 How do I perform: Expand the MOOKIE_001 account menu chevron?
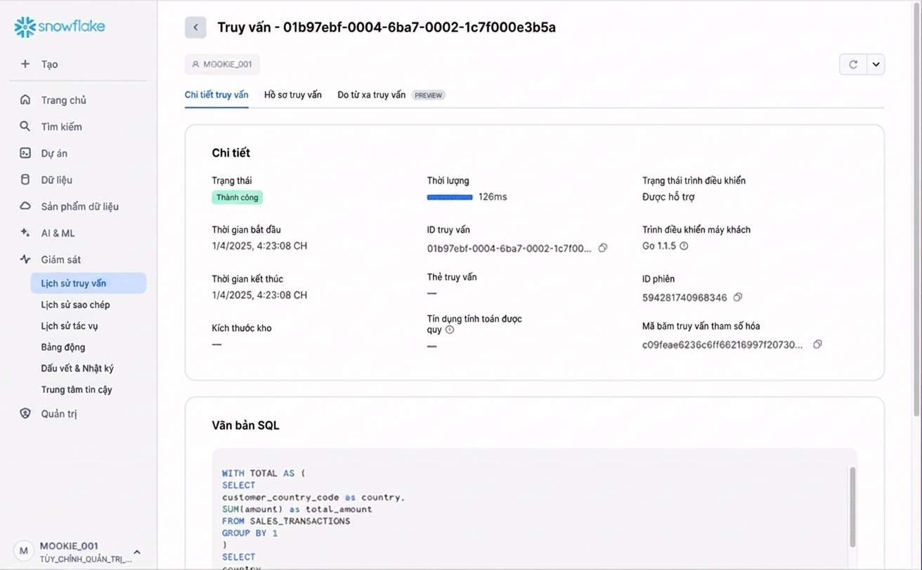click(137, 552)
